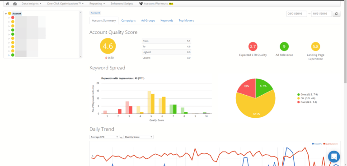Screen dimensions: 347x166
Task: Select the Account root in the tree
Action: 17,14
